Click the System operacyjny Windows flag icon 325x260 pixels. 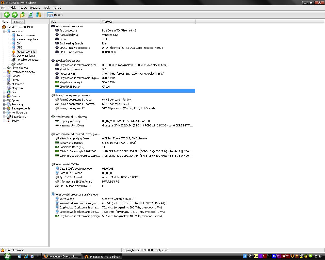tap(9, 72)
